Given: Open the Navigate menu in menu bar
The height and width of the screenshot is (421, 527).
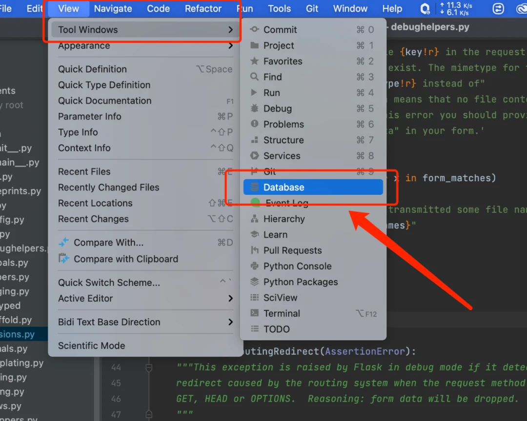Looking at the screenshot, I should point(113,9).
